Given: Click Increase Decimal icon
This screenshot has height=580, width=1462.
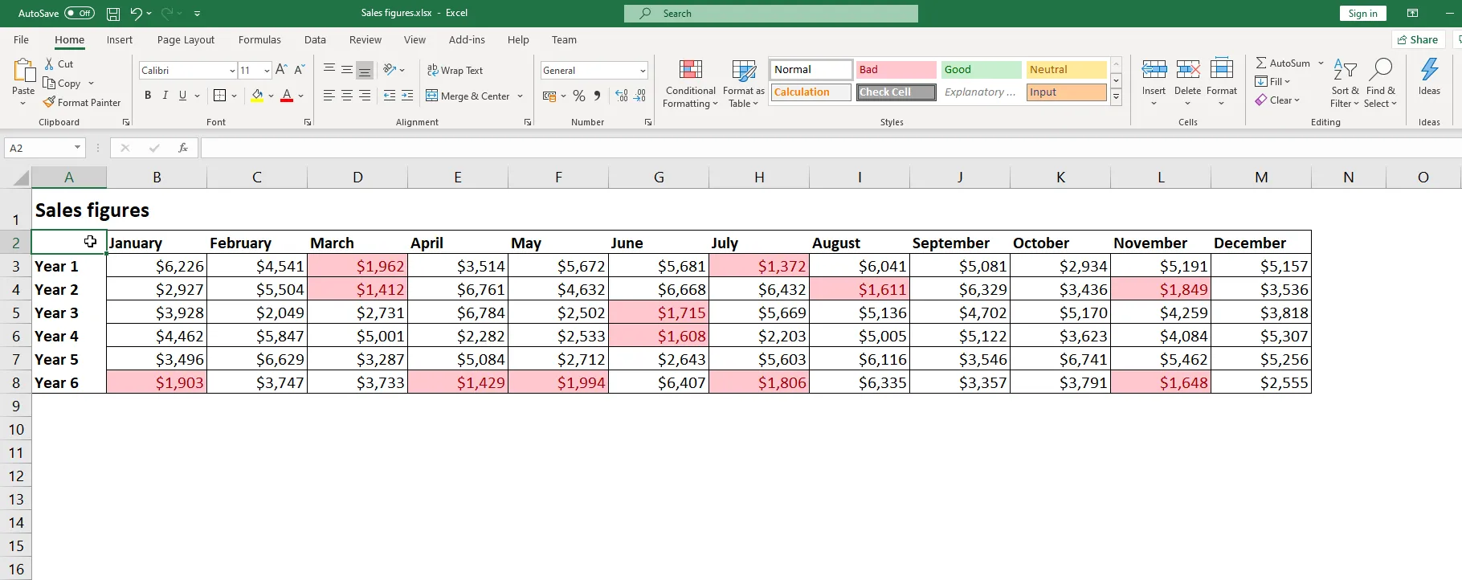Looking at the screenshot, I should click(x=622, y=96).
